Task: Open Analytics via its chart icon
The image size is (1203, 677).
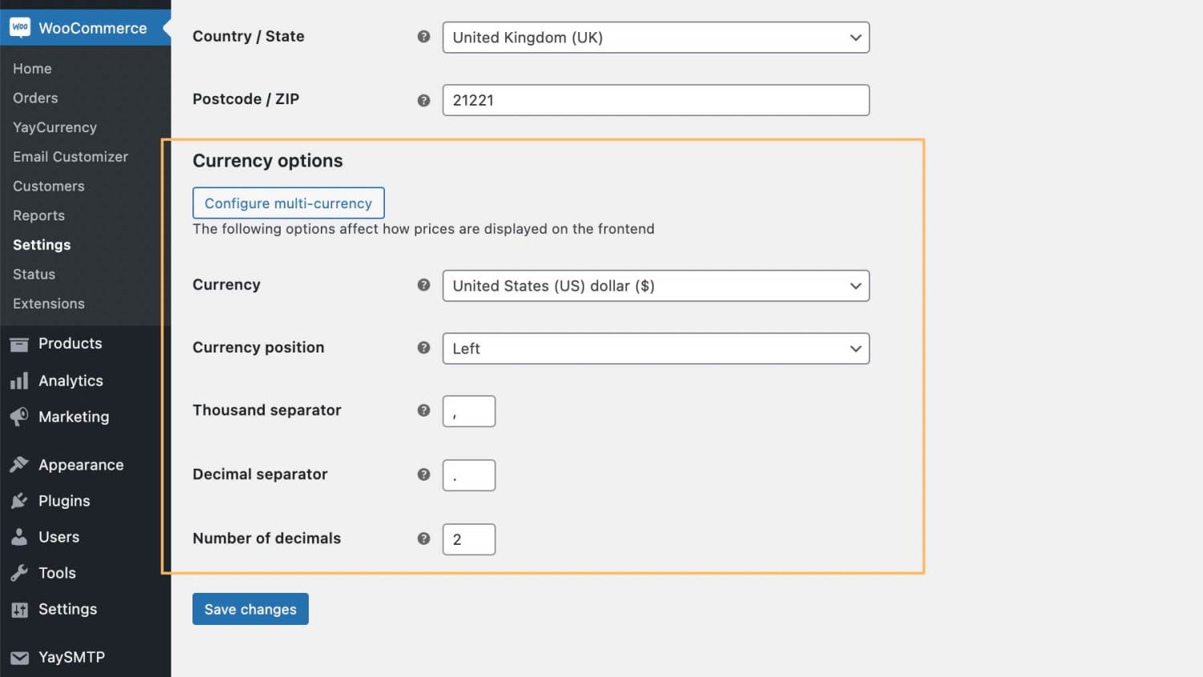Action: 19,381
